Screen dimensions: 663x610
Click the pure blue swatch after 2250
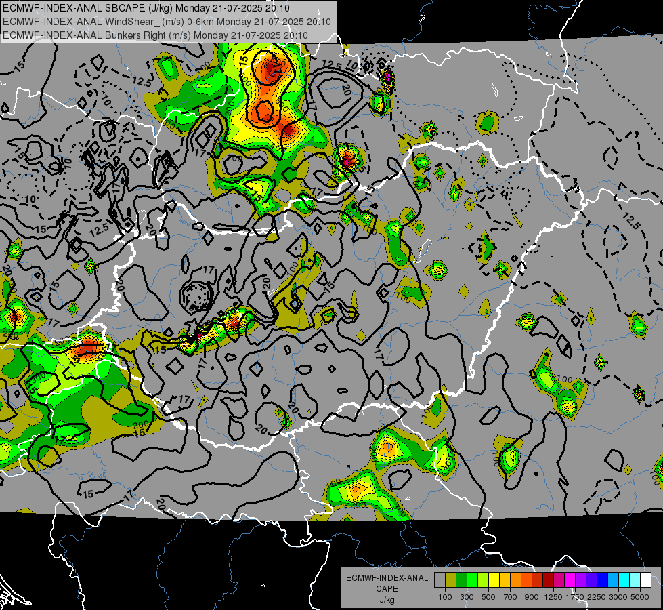[603, 580]
